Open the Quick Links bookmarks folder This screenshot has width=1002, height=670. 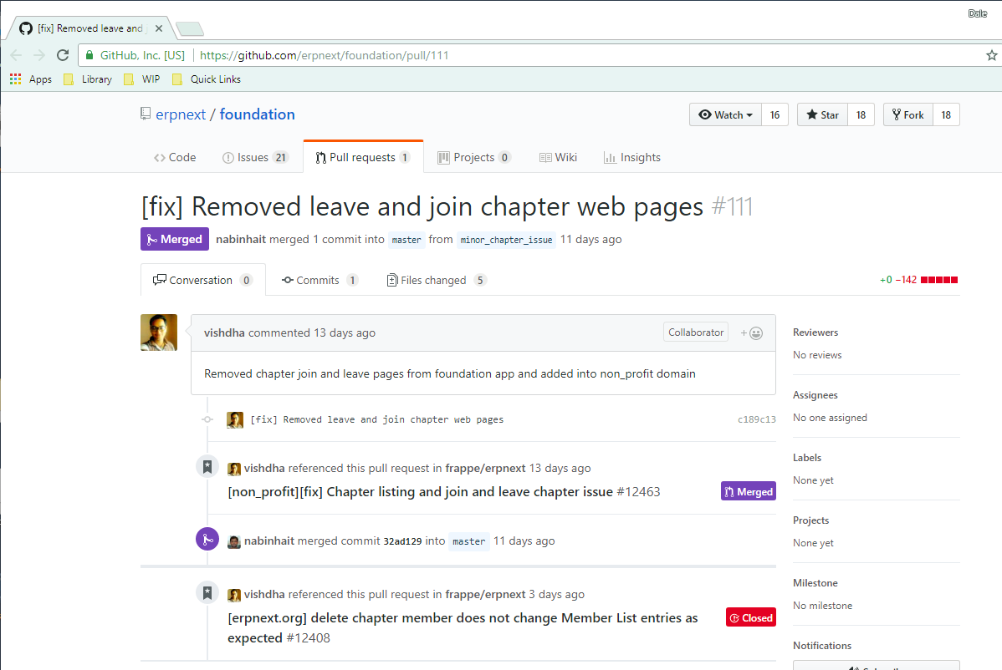[207, 79]
